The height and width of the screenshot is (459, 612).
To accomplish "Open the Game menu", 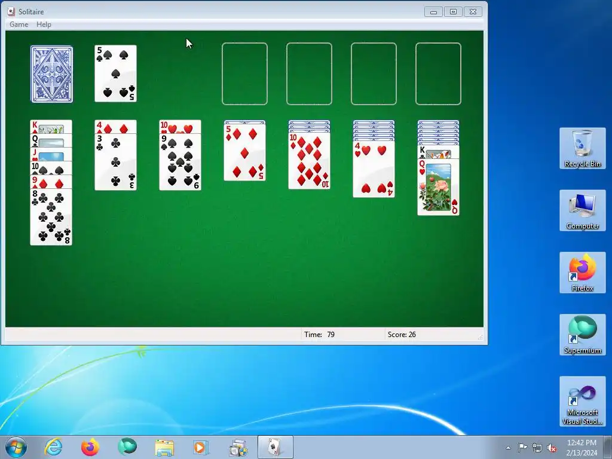I will (x=19, y=24).
